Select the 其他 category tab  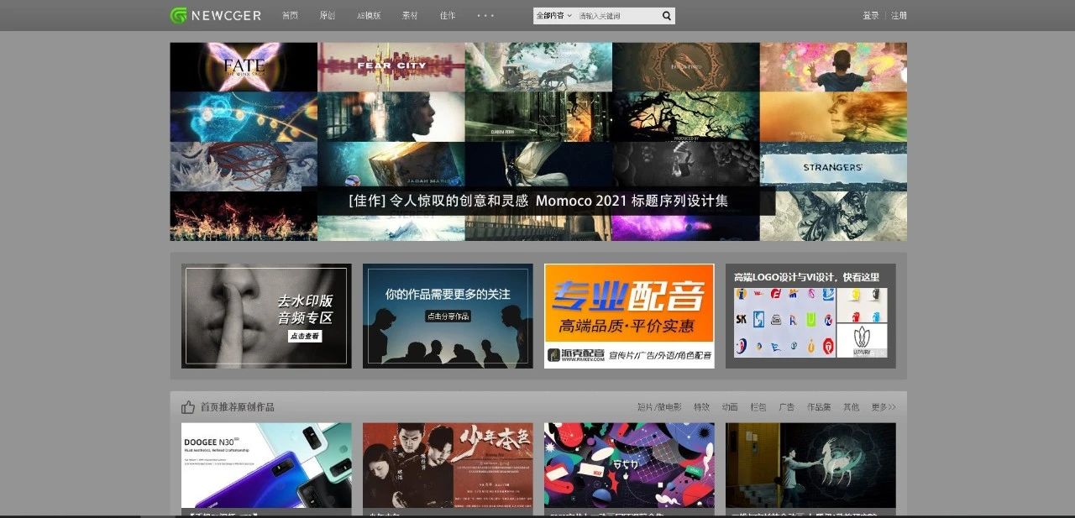tap(852, 407)
